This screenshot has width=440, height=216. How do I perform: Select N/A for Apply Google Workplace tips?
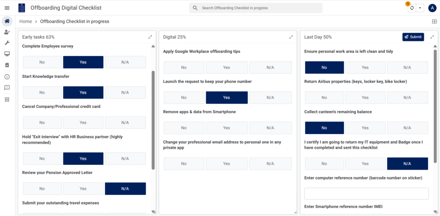coord(270,67)
